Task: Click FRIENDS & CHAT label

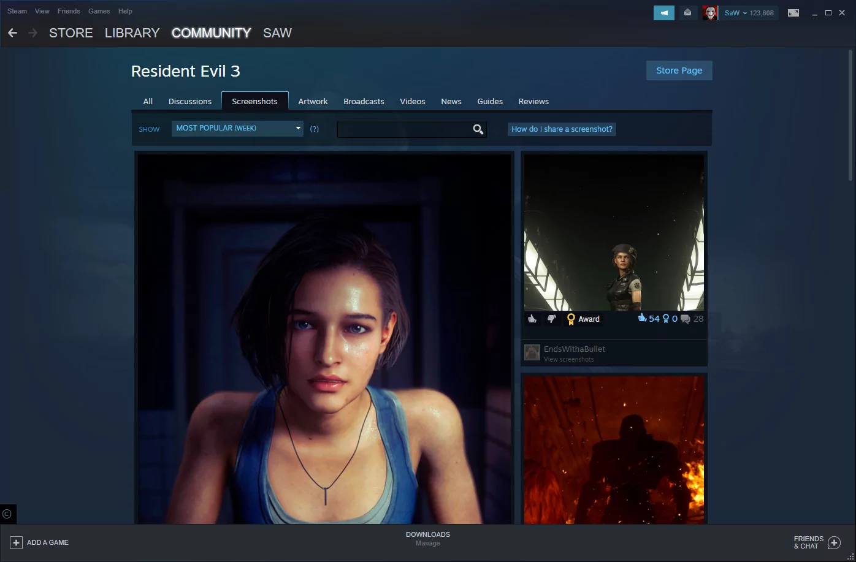Action: tap(809, 542)
